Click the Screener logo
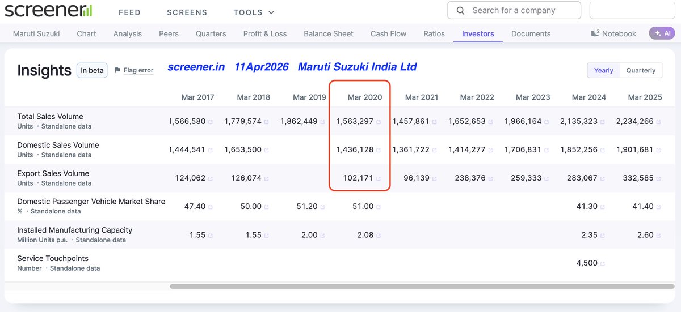Screen dimensions: 681x312 (48, 10)
